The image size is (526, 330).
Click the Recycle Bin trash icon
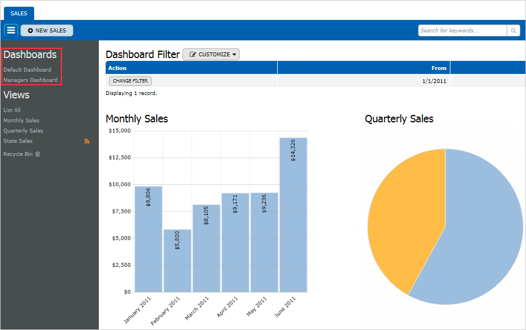point(37,154)
